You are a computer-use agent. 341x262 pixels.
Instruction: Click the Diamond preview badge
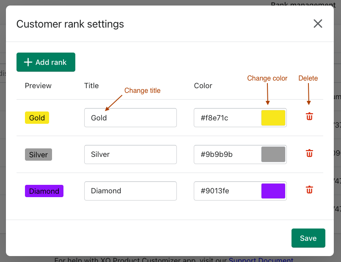pos(44,191)
